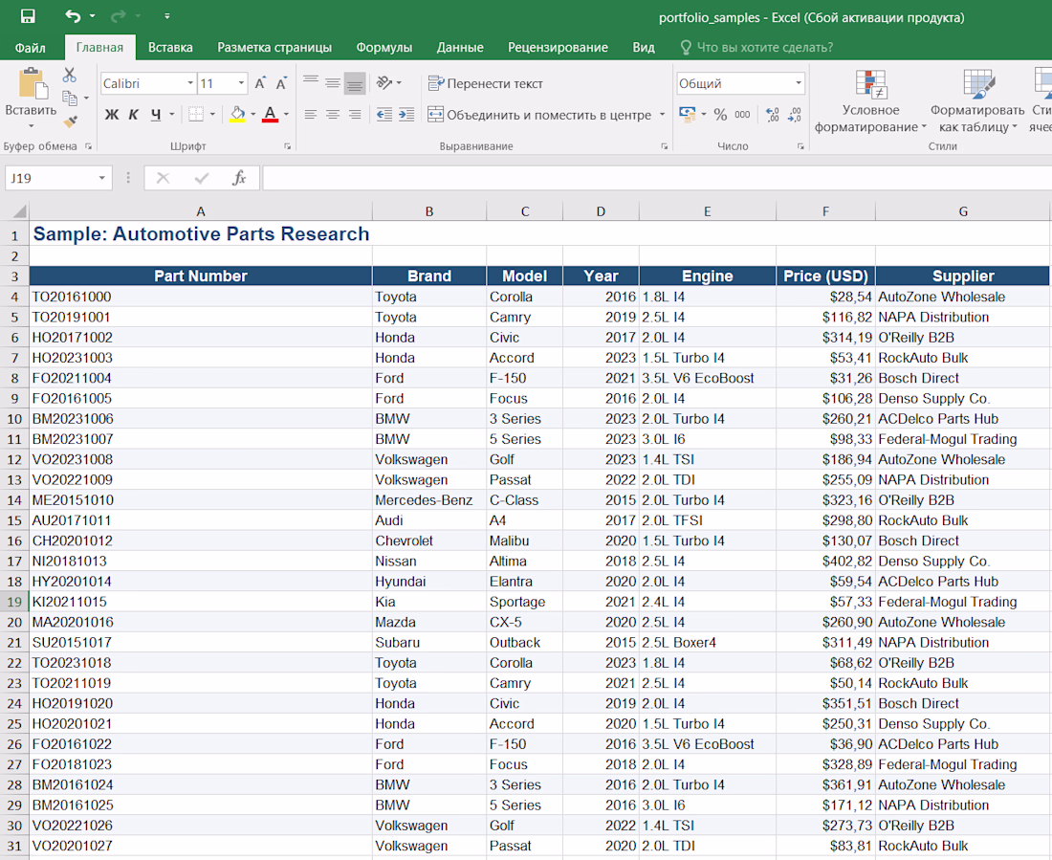Open the merge cells dropdown arrow
Screen dimensions: 1052x860
click(662, 115)
